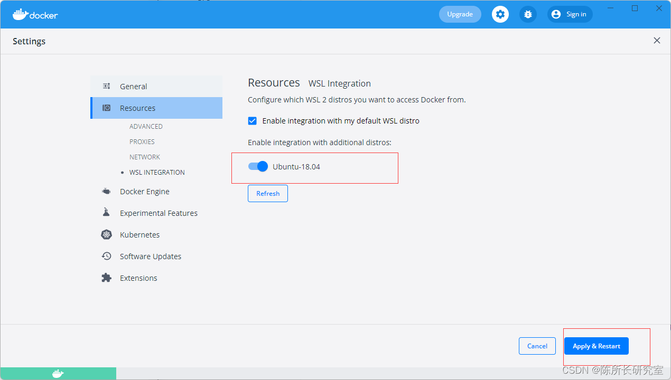Click the Sign in button
The height and width of the screenshot is (380, 671).
pos(570,14)
